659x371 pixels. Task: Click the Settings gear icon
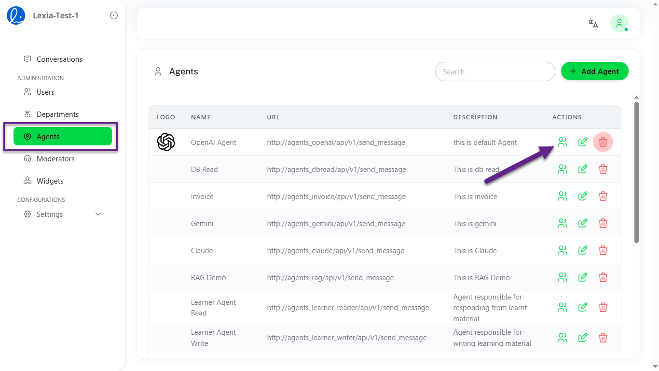tap(27, 214)
